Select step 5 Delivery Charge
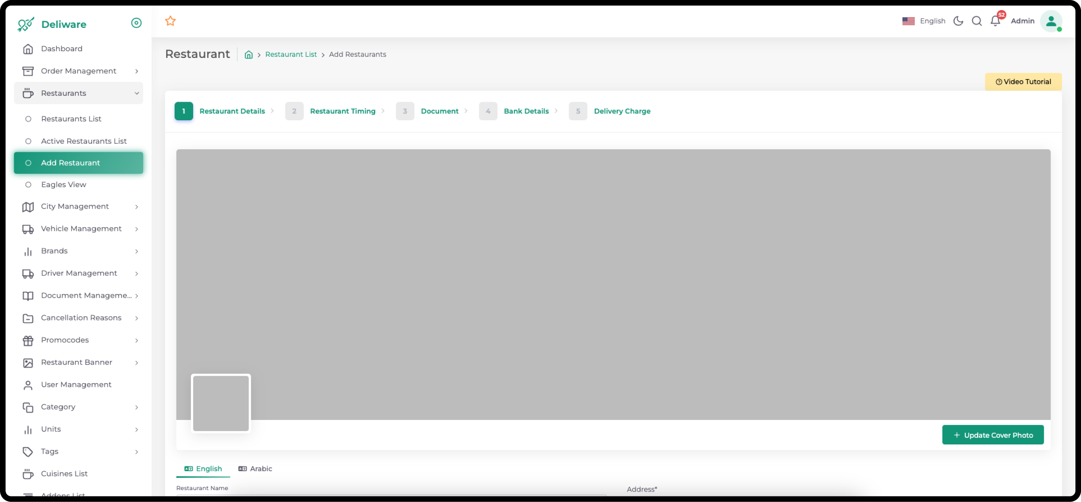 coord(609,111)
